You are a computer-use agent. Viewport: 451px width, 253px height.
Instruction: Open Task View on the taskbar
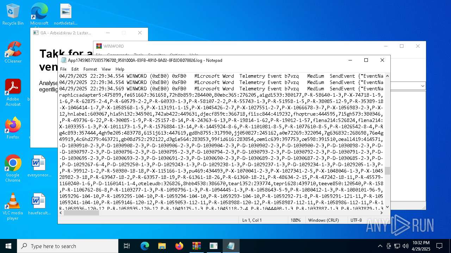[x=127, y=246]
